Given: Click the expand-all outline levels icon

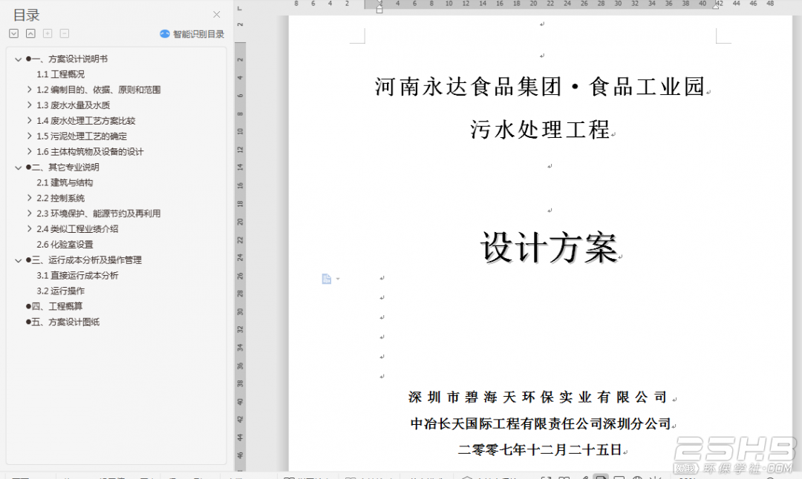Looking at the screenshot, I should coord(14,33).
